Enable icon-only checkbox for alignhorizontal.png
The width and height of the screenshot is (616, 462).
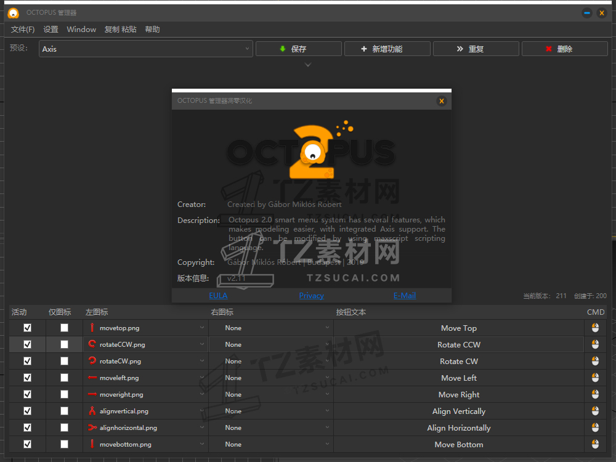(x=65, y=428)
